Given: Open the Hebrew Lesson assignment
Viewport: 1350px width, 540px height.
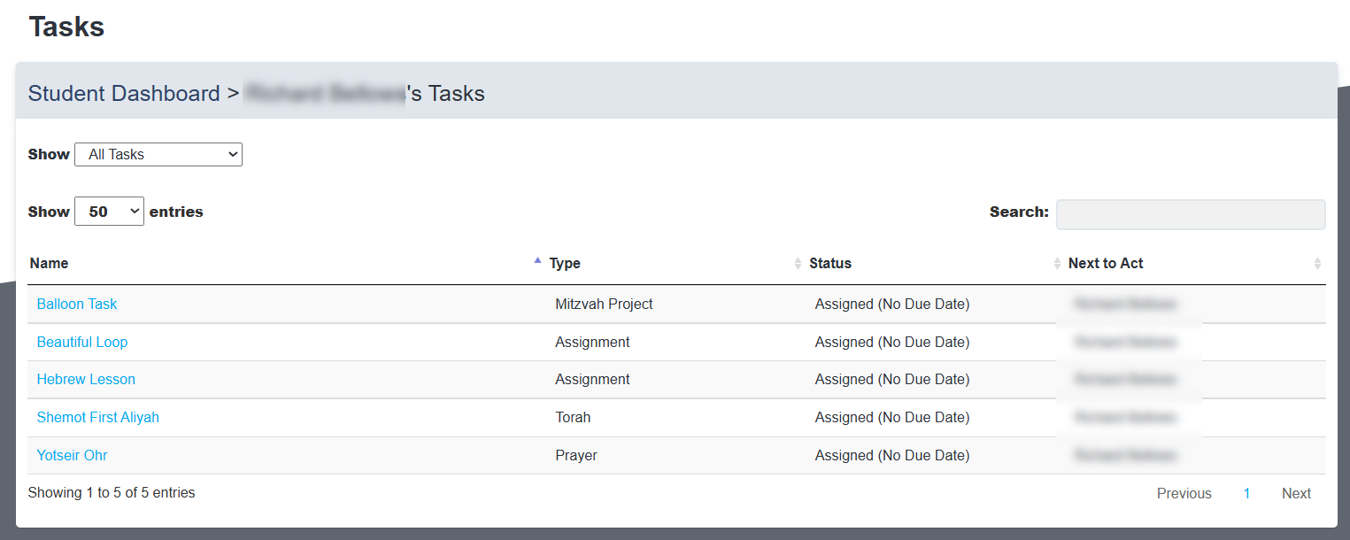Looking at the screenshot, I should click(x=86, y=379).
